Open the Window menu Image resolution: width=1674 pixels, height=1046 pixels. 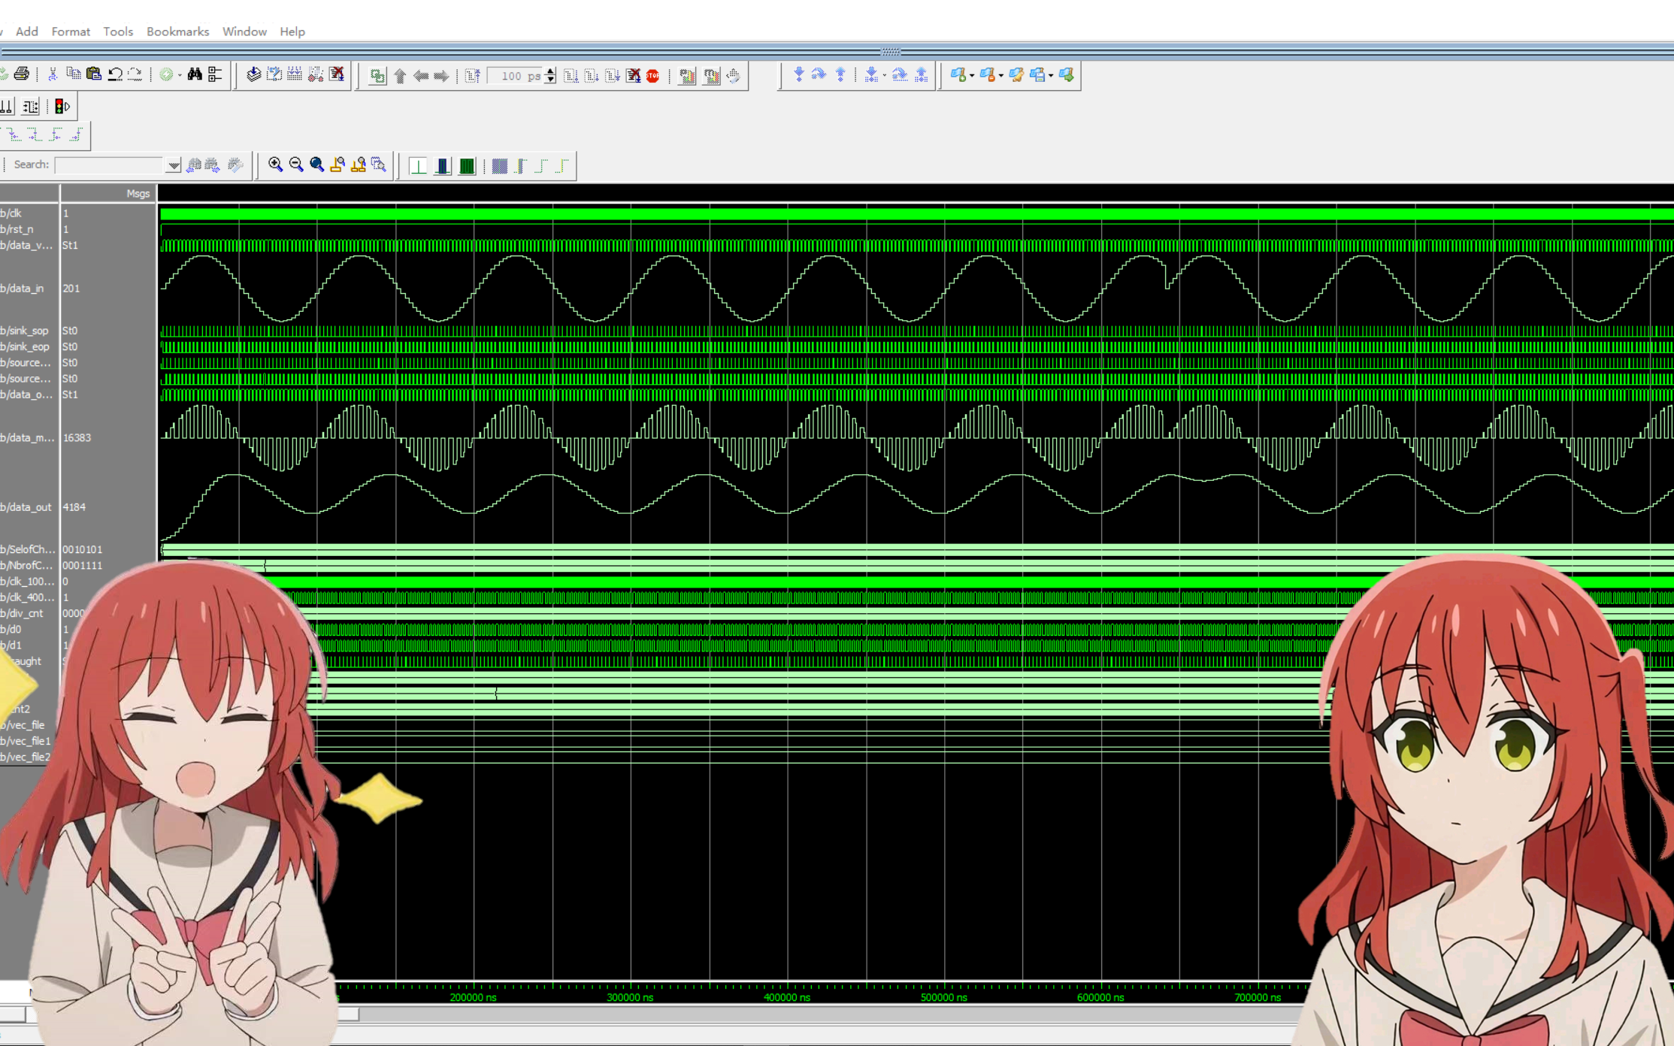point(244,32)
